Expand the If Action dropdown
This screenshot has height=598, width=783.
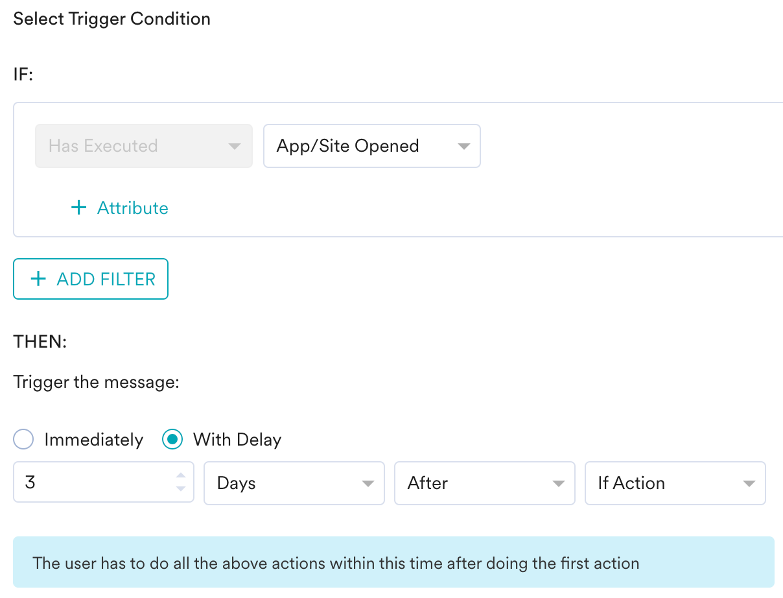pos(668,483)
